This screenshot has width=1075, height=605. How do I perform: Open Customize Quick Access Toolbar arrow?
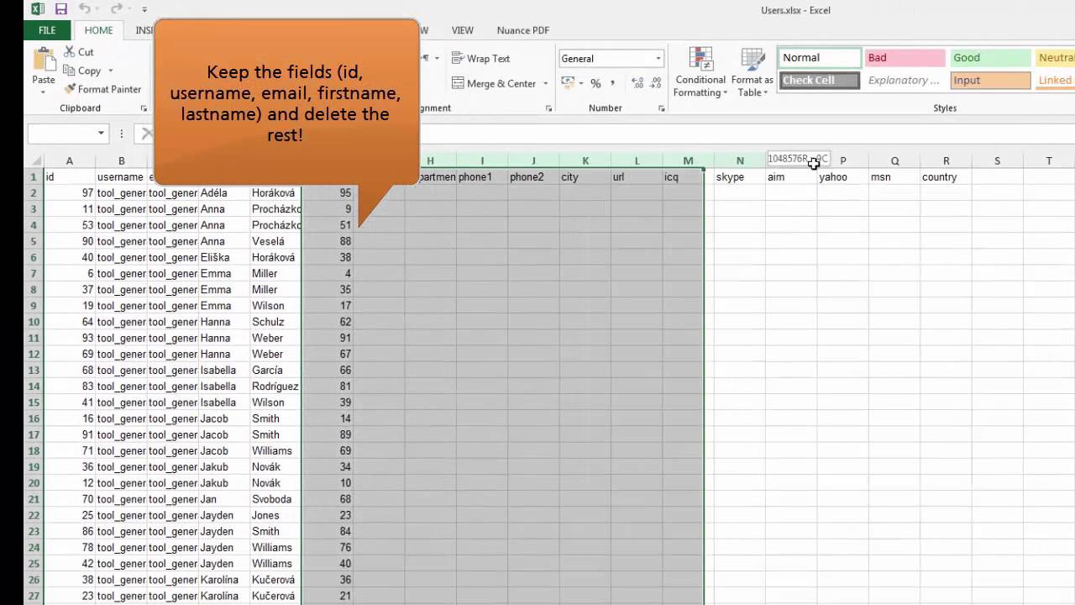point(144,9)
